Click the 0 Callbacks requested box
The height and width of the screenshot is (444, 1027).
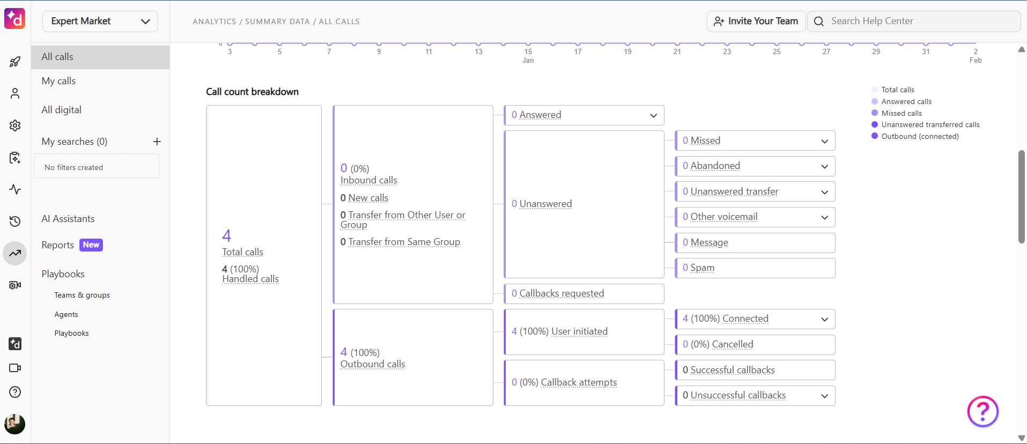click(x=585, y=294)
